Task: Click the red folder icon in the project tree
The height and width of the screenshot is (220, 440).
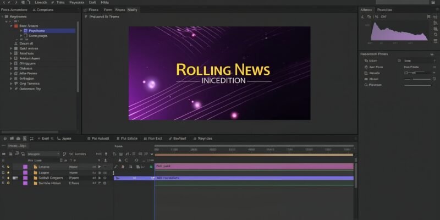Action: 16,25
